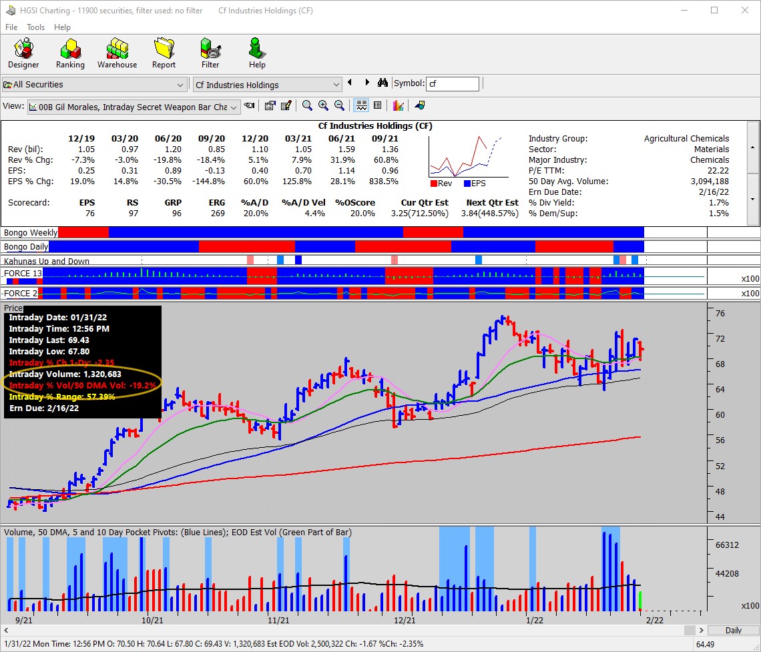761x652 pixels.
Task: Click the red Rev legend swatch
Action: pyautogui.click(x=434, y=184)
